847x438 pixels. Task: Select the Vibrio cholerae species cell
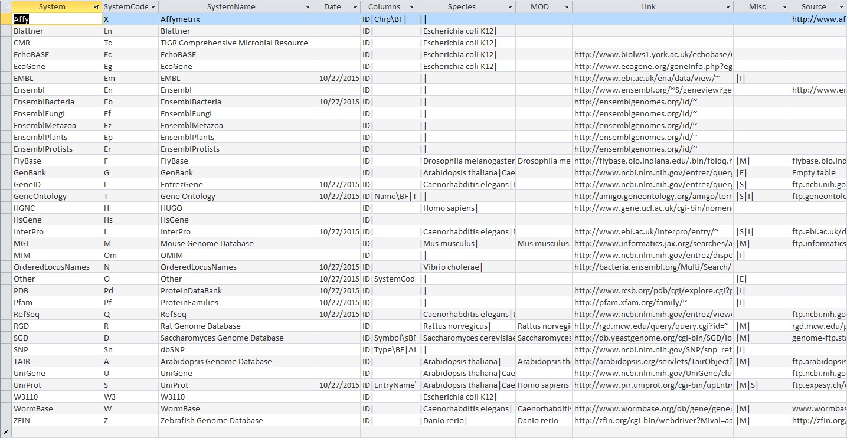point(466,267)
